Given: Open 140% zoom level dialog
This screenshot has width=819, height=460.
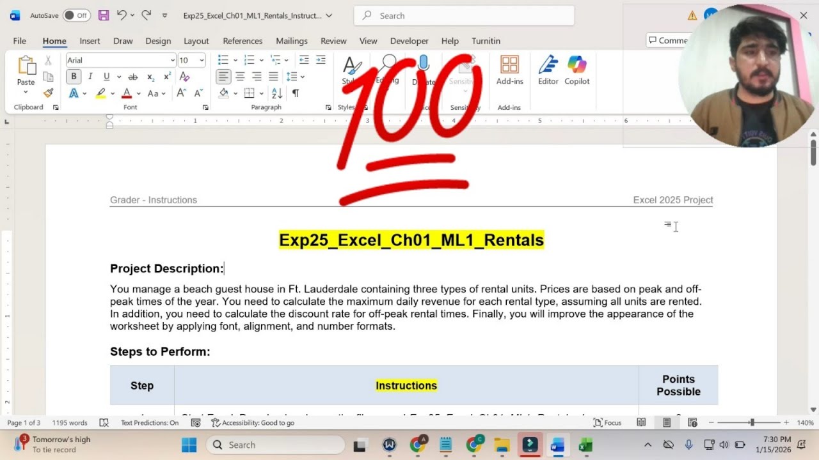Looking at the screenshot, I should (805, 423).
